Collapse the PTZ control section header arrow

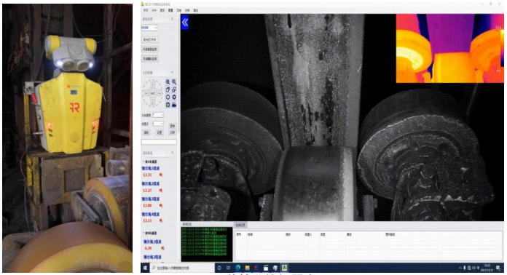pos(172,72)
